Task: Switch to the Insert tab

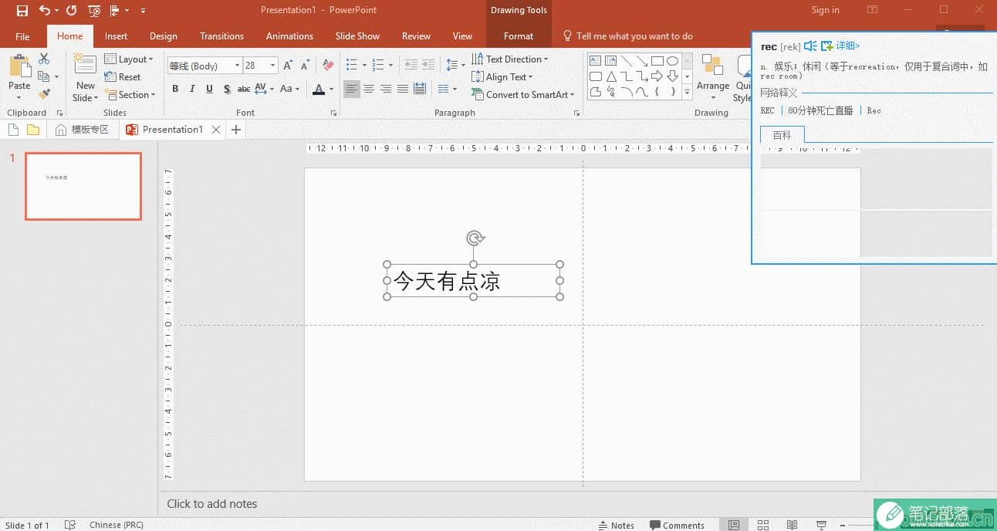Action: [117, 36]
